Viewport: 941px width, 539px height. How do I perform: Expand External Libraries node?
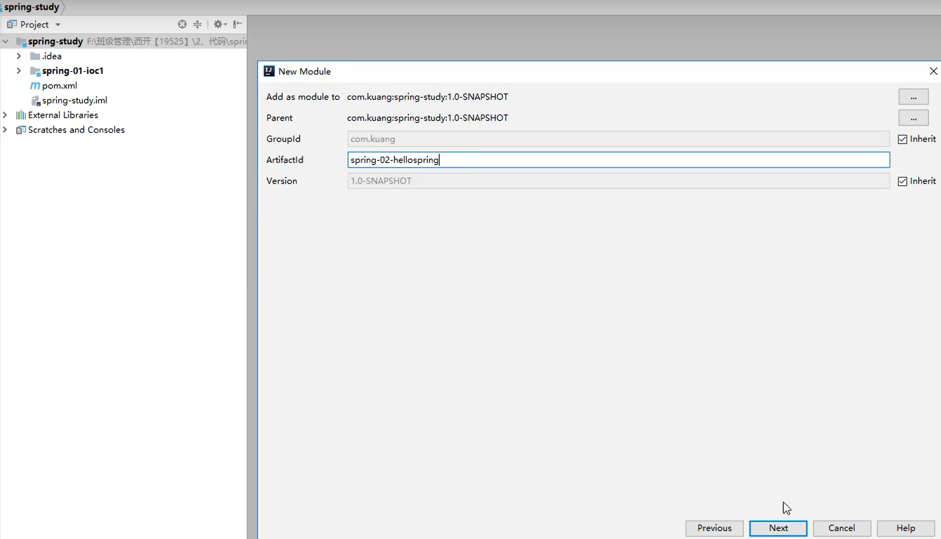(x=5, y=115)
